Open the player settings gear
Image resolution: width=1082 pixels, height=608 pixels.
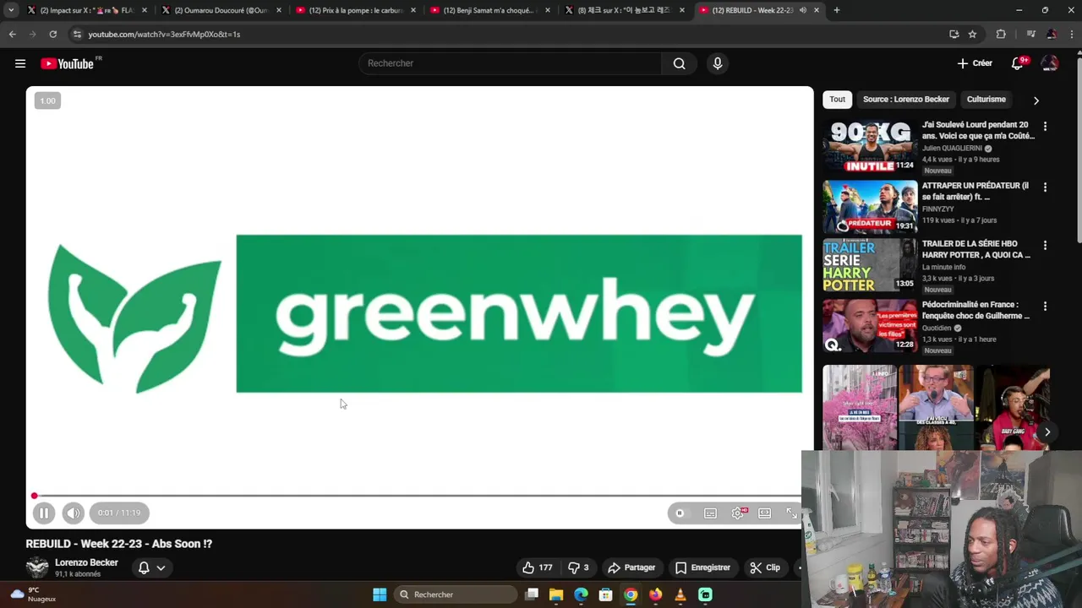click(x=738, y=513)
